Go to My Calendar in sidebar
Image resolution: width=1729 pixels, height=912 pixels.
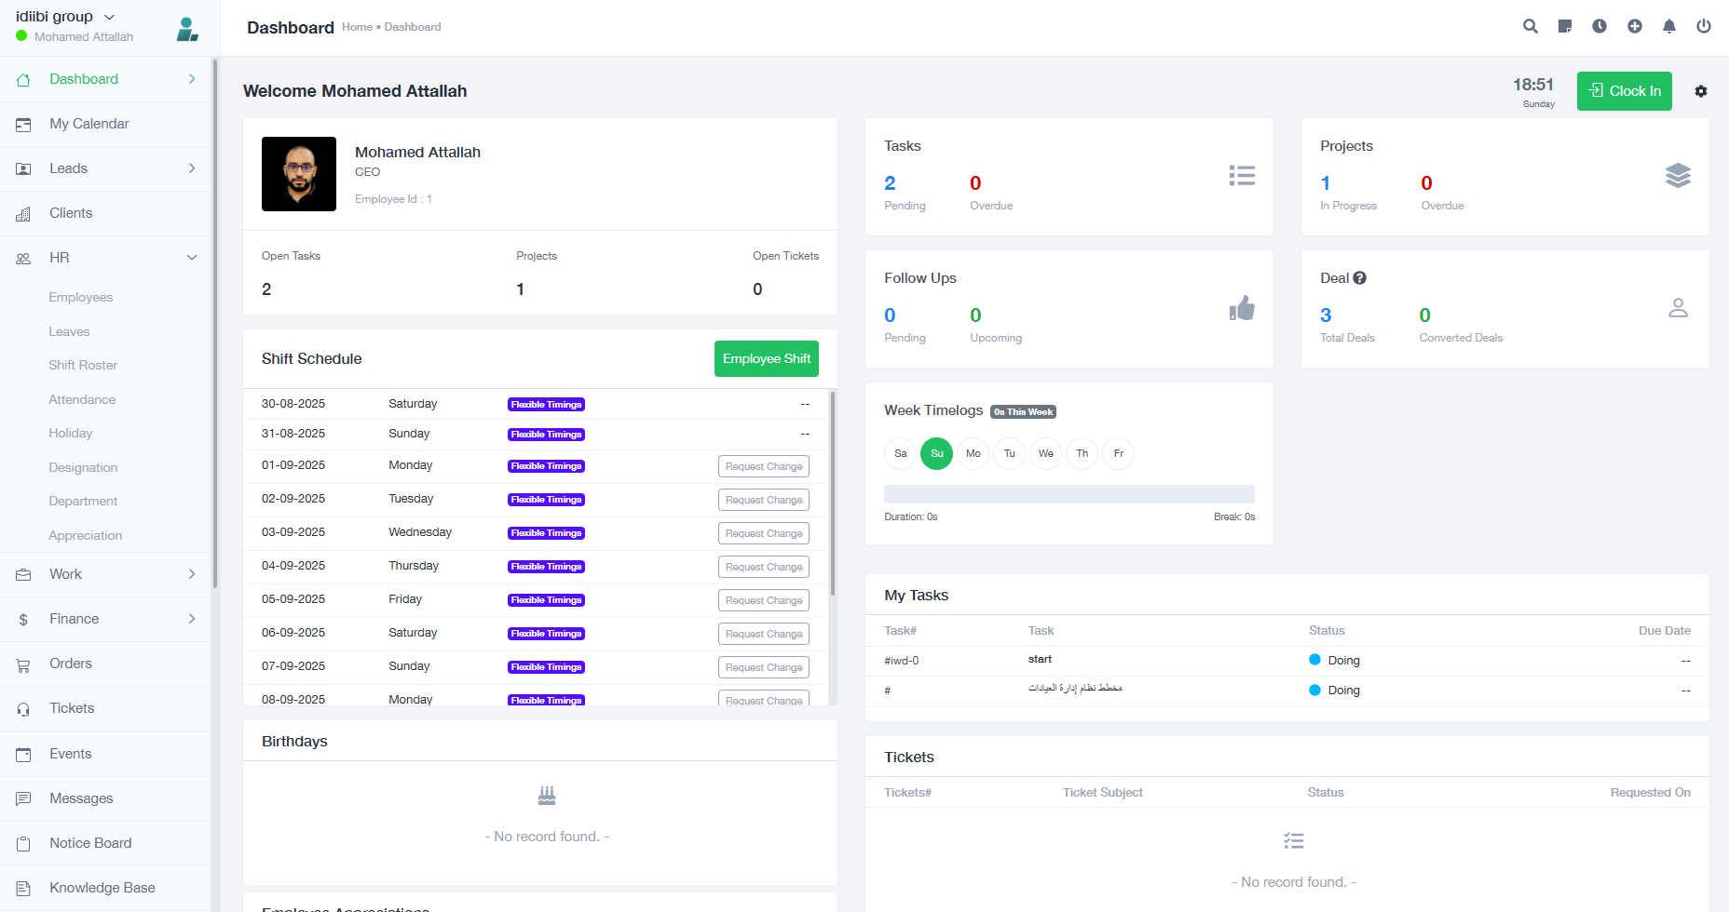[89, 124]
